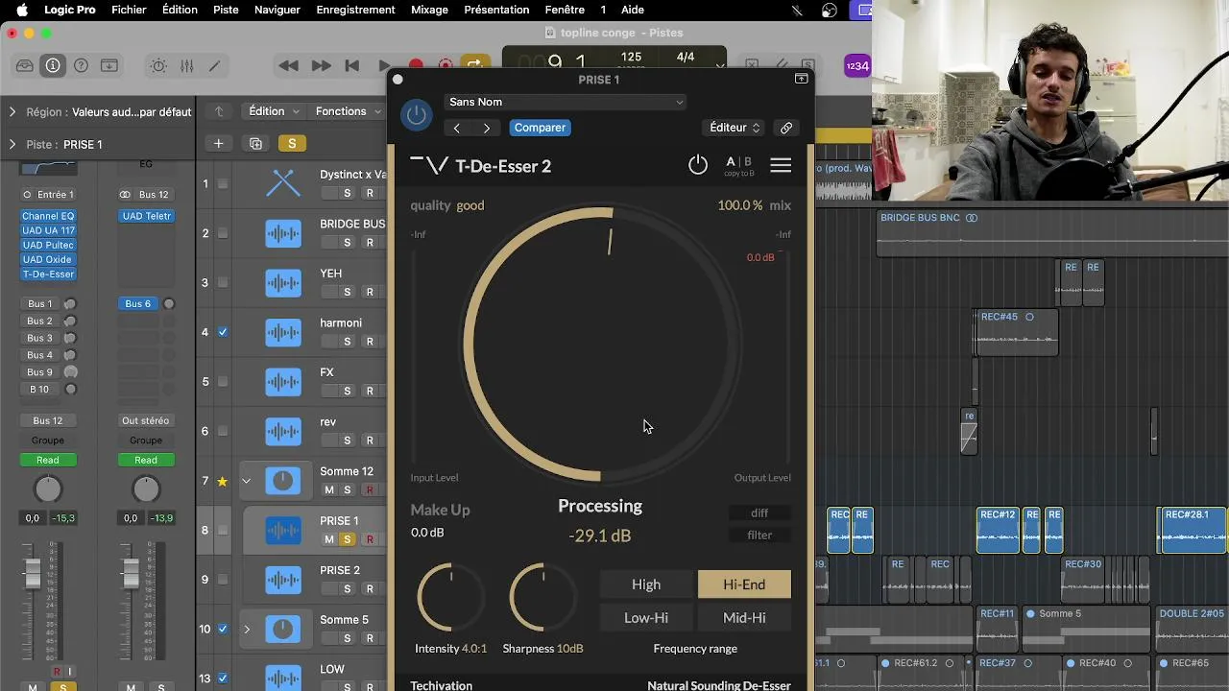Image resolution: width=1229 pixels, height=691 pixels.
Task: Open the Sans Nom preset dropdown
Action: 566,102
